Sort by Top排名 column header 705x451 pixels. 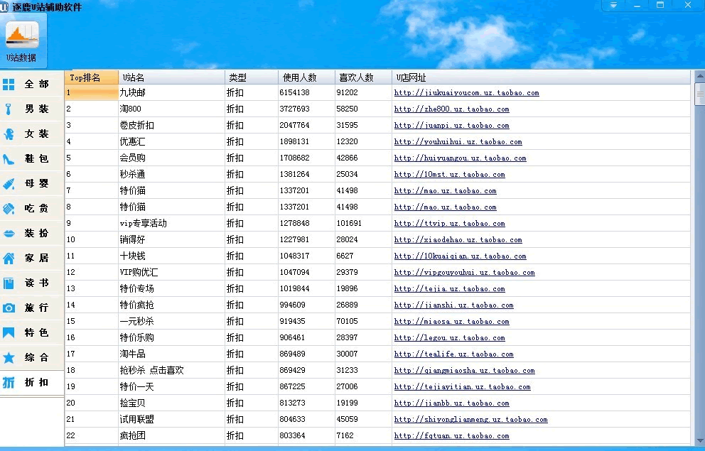point(92,77)
